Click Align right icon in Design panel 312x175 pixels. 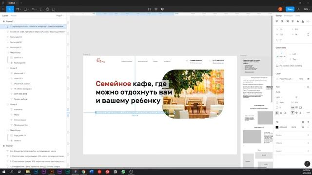287,21
